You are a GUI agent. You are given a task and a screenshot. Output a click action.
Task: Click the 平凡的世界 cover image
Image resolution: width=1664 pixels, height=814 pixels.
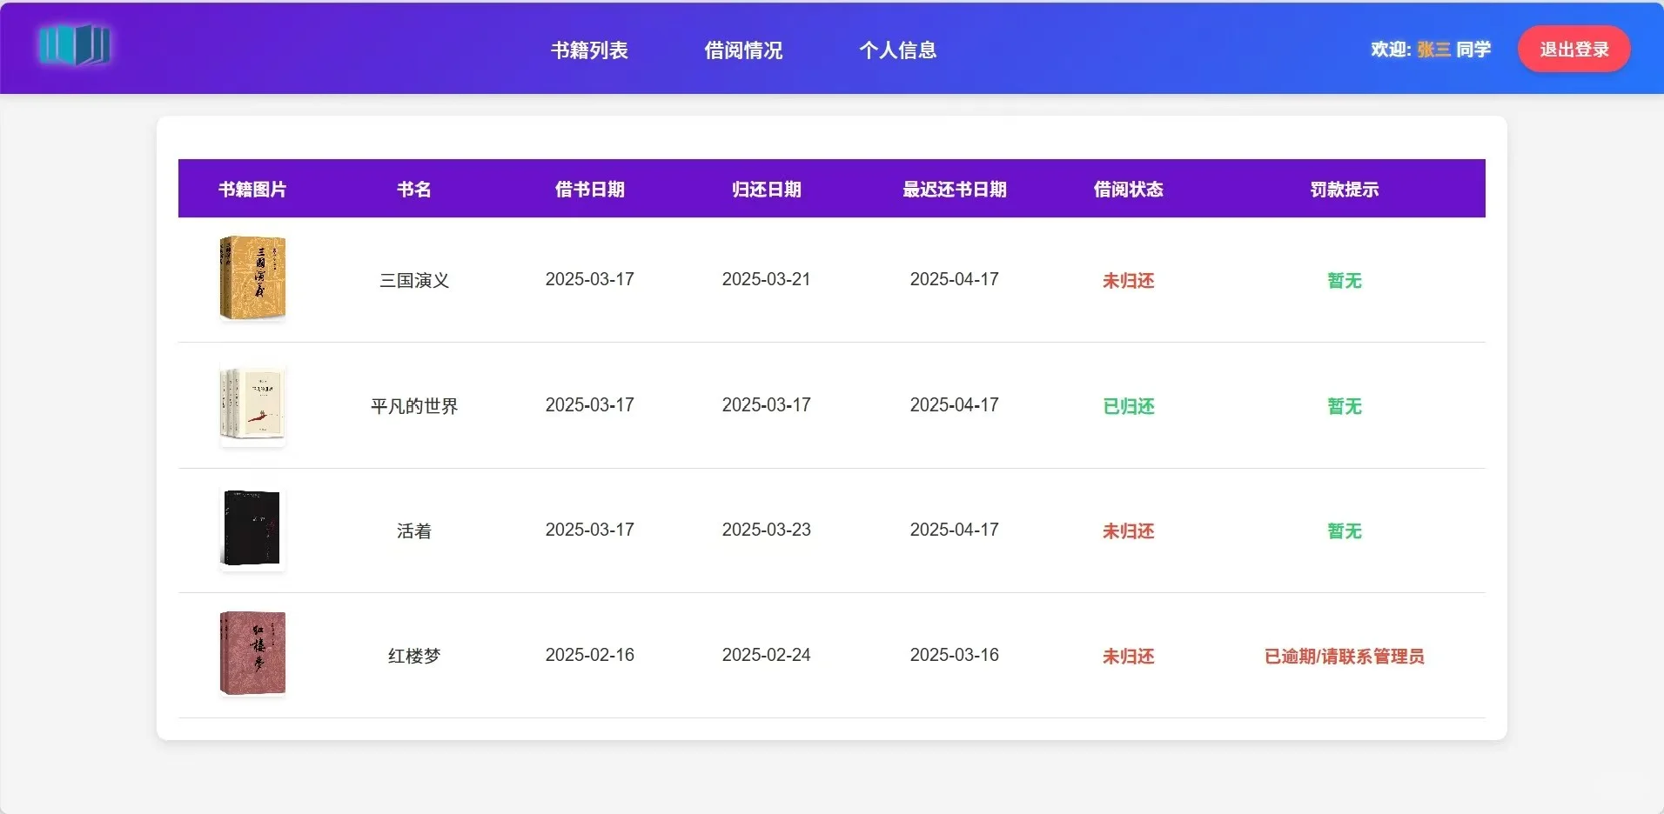point(252,405)
